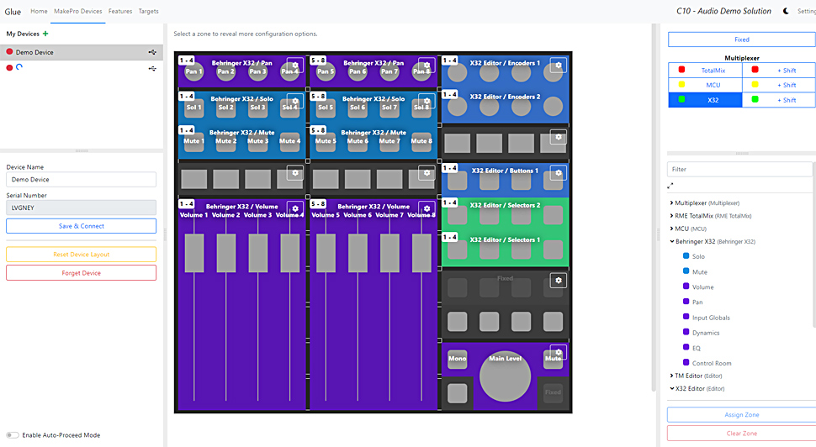Open settings gear of X32 Editor Encoders 1
Viewport: 816px width, 447px height.
pyautogui.click(x=559, y=65)
